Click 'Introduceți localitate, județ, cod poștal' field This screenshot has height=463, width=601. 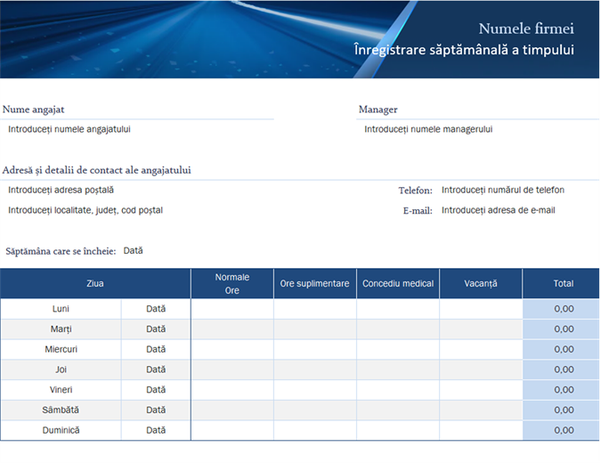[85, 210]
